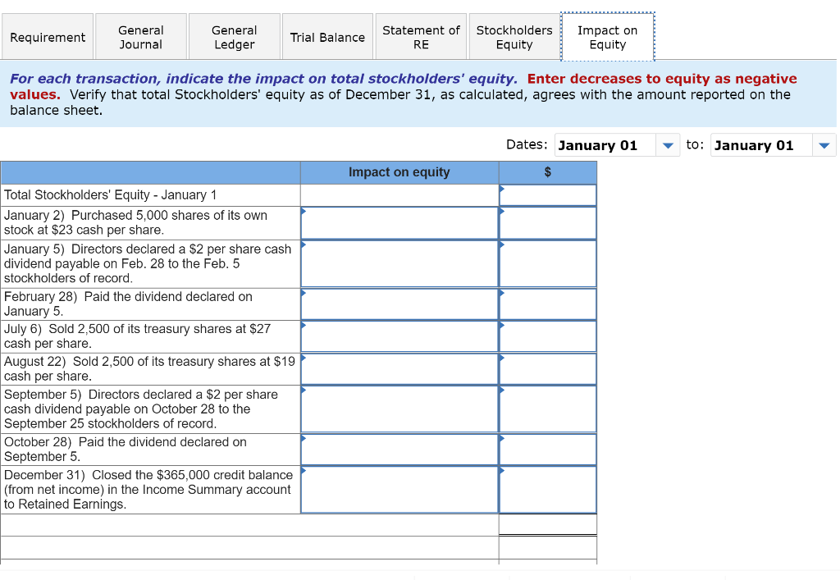Switch to the General Journal tab
Viewport: 840px width, 580px height.
[x=141, y=37]
